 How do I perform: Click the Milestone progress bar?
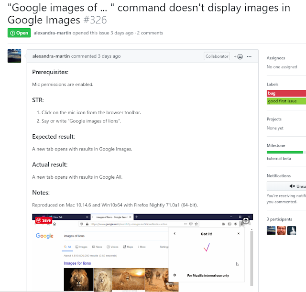[286, 152]
